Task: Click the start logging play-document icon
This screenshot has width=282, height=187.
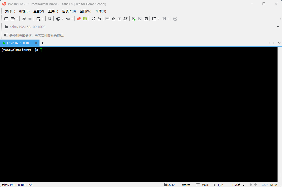Action: (133, 19)
